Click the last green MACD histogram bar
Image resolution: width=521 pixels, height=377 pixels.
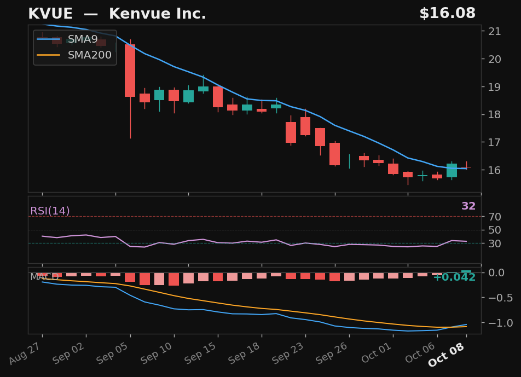tap(466, 272)
